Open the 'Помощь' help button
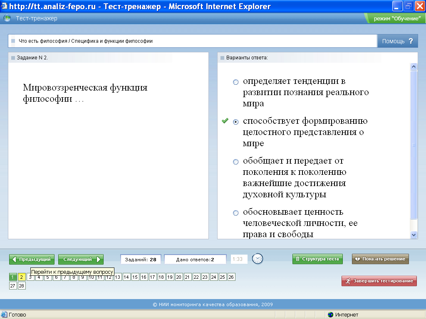This screenshot has width=426, height=319. (x=397, y=41)
